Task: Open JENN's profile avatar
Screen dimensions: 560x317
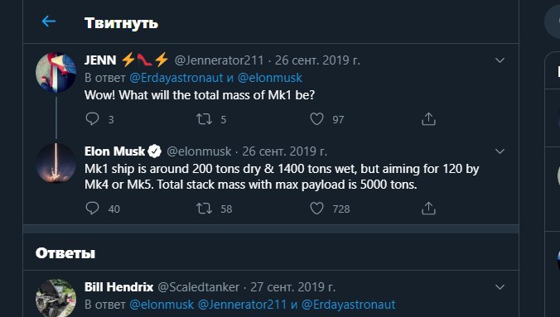Action: (x=56, y=73)
